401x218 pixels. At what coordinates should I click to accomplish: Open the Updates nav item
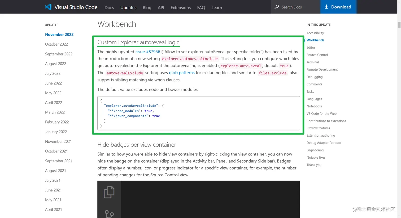point(128,7)
